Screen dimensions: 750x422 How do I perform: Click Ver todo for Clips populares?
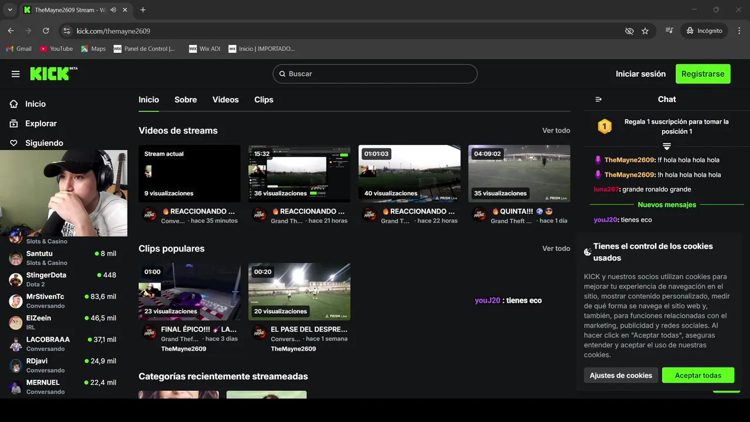(556, 249)
